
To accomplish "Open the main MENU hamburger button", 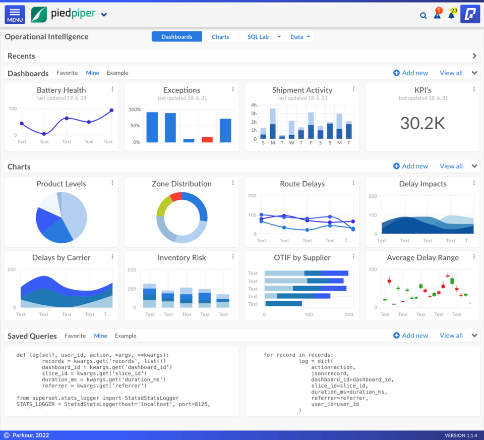I will pyautogui.click(x=15, y=15).
